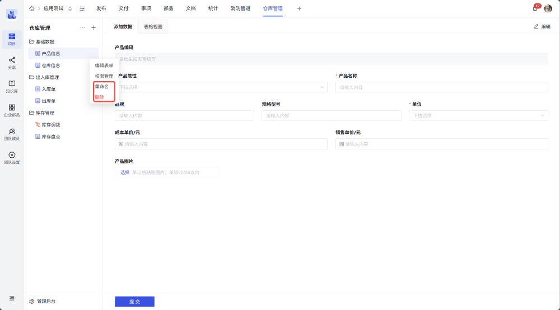Image resolution: width=560 pixels, height=310 pixels.
Task: Click the plus icon beside 仓库管理 title
Action: tap(94, 27)
